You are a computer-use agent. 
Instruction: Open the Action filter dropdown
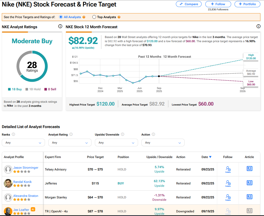[163, 143]
